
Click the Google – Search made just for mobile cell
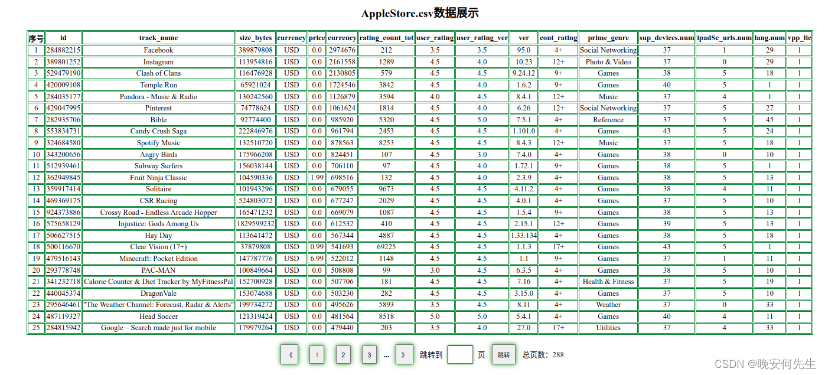[x=158, y=328]
